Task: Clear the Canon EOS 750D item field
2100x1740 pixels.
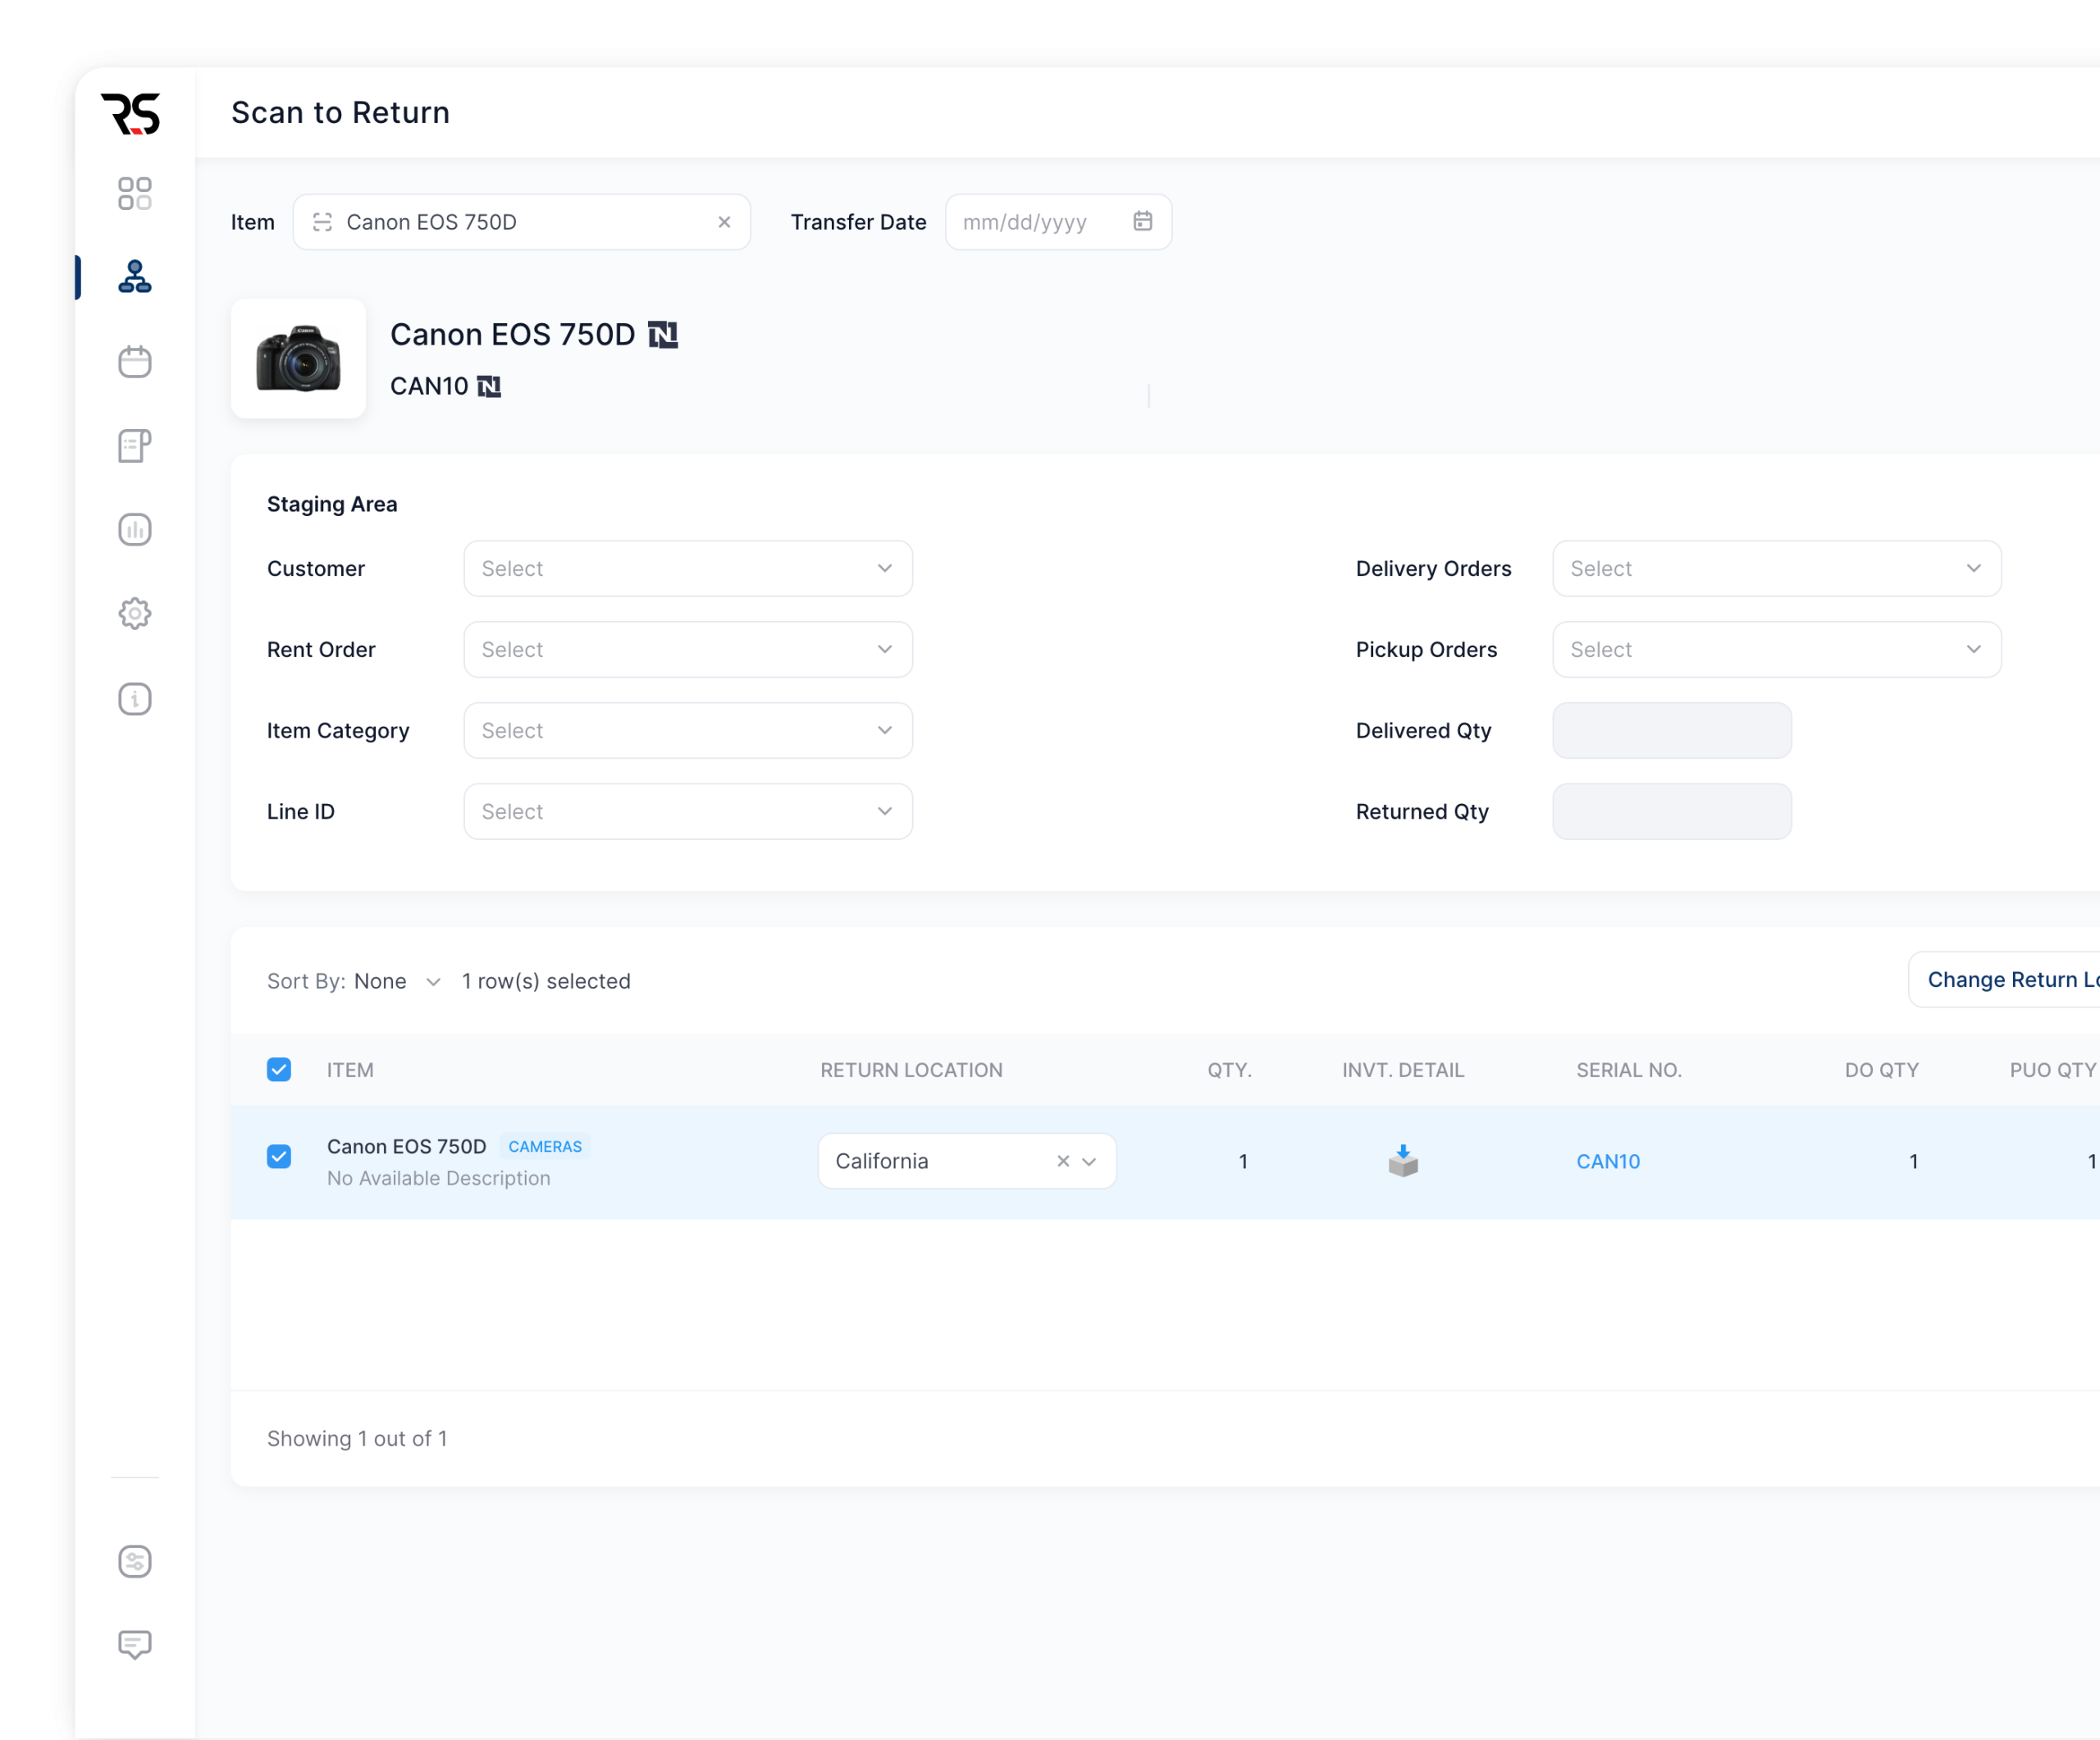Action: click(x=724, y=222)
